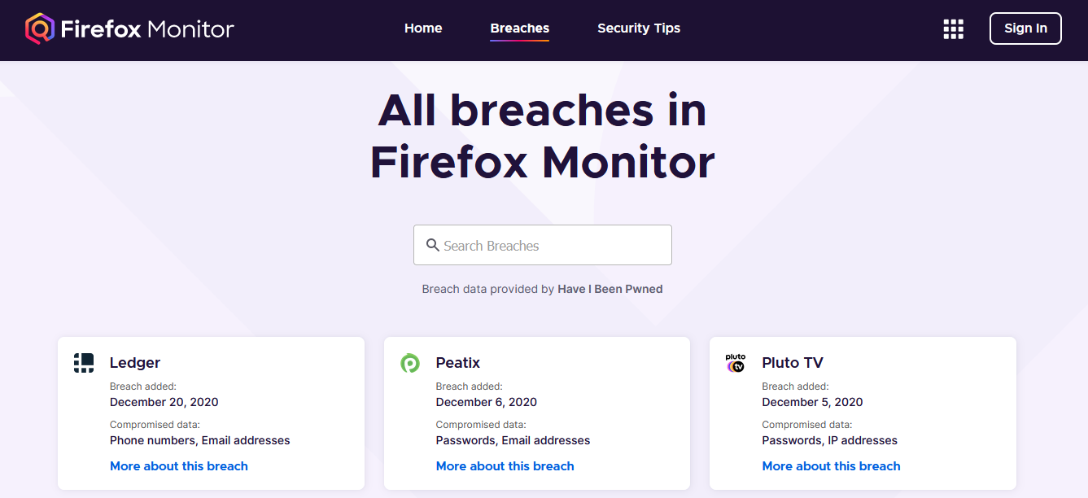The width and height of the screenshot is (1088, 498).
Task: Click the Pluto TV breach logo
Action: tap(736, 363)
